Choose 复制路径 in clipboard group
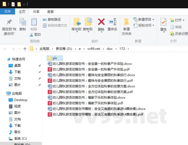 (52, 19)
